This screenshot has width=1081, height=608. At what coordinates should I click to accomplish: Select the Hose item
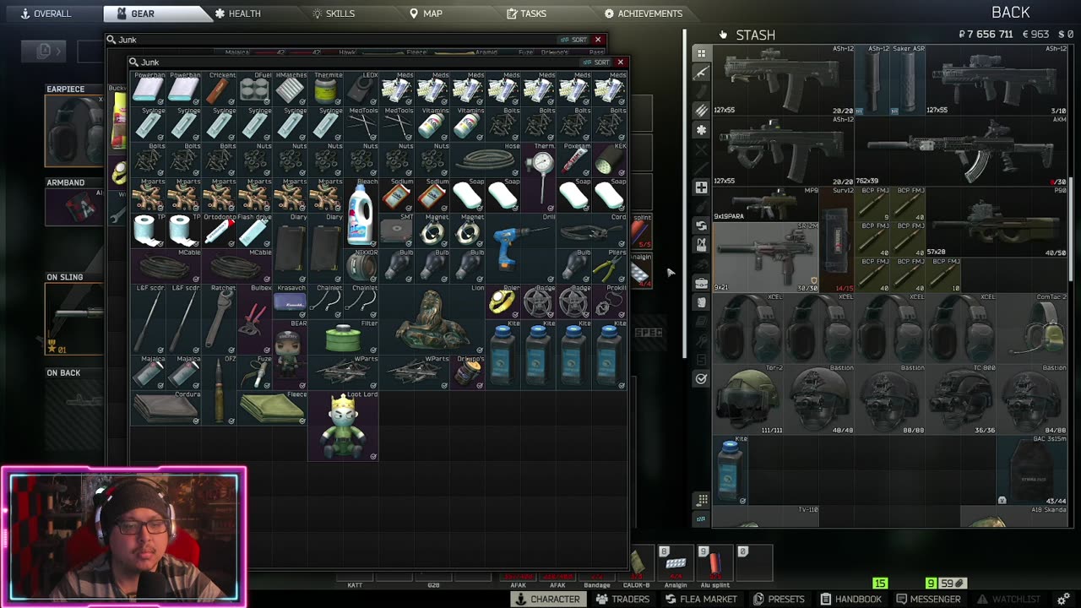click(x=486, y=160)
